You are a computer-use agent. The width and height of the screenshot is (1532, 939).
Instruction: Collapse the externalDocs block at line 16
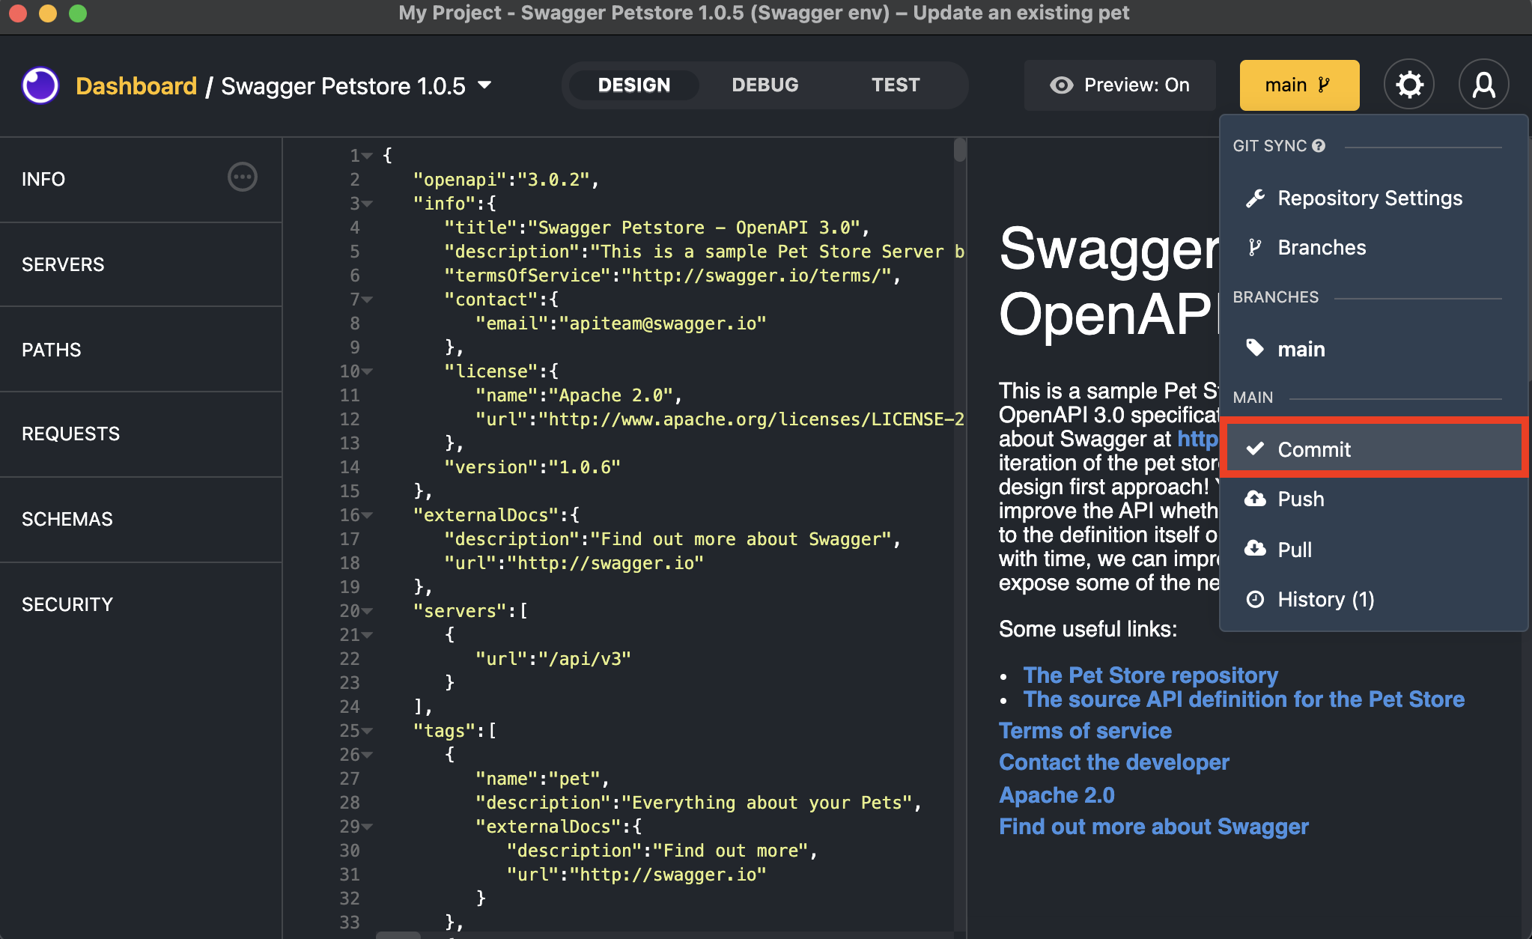pyautogui.click(x=367, y=515)
